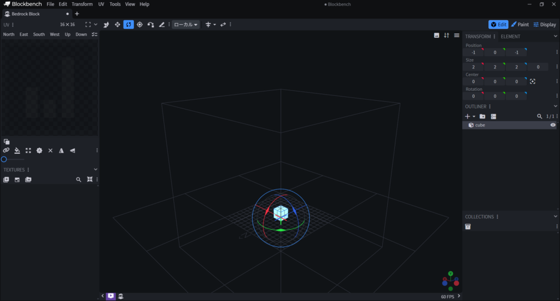The width and height of the screenshot is (560, 301).
Task: Click the center pivot focus icon
Action: pos(533,82)
